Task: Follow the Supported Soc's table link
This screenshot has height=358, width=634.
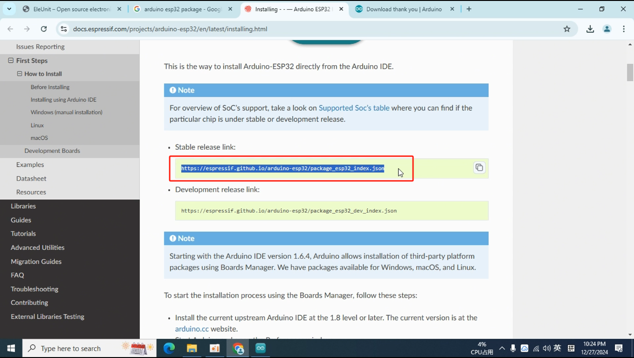Action: point(354,108)
